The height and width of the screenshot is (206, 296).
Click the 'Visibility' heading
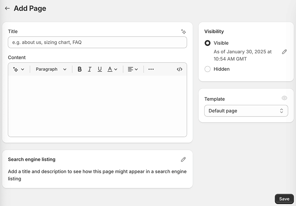[x=214, y=32]
